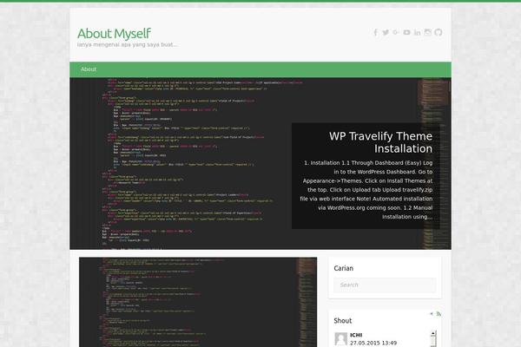The image size is (521, 347).
Task: Click the Shout box scrollbar up arrow
Action: coord(433,333)
